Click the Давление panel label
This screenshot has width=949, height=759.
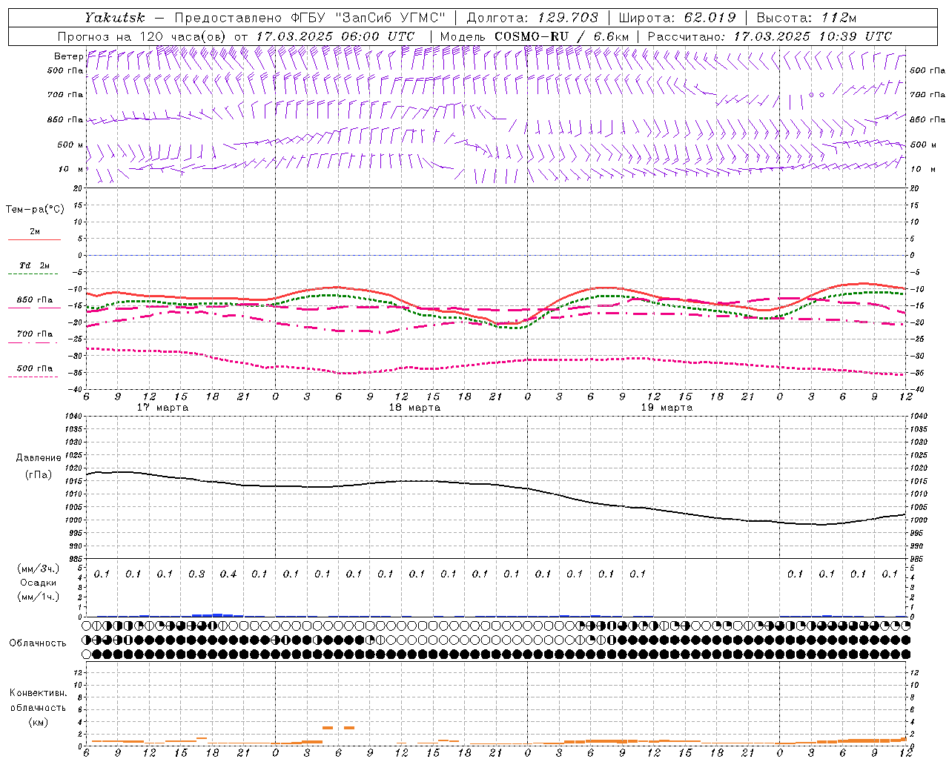click(x=39, y=458)
